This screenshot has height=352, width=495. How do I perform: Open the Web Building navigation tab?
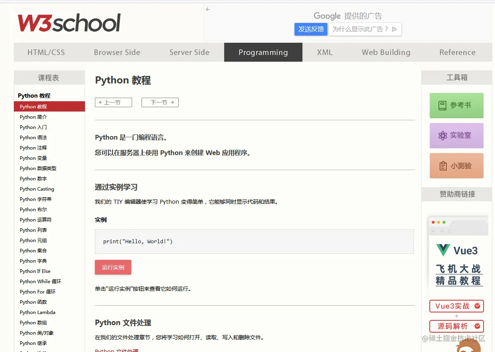click(x=386, y=52)
